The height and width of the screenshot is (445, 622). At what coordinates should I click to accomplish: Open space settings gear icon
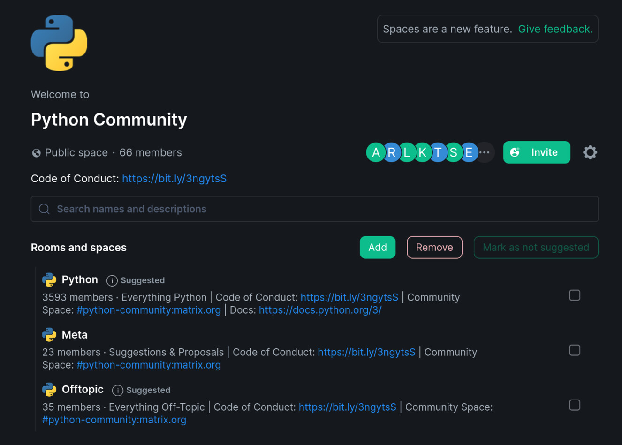[x=590, y=152]
